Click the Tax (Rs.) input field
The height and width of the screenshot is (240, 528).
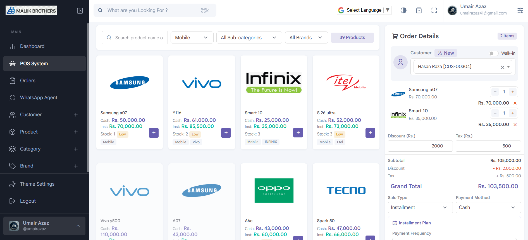pos(488,146)
